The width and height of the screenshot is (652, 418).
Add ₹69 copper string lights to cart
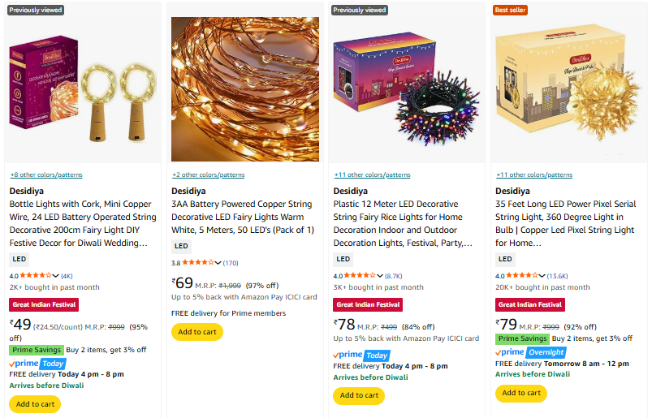click(196, 332)
